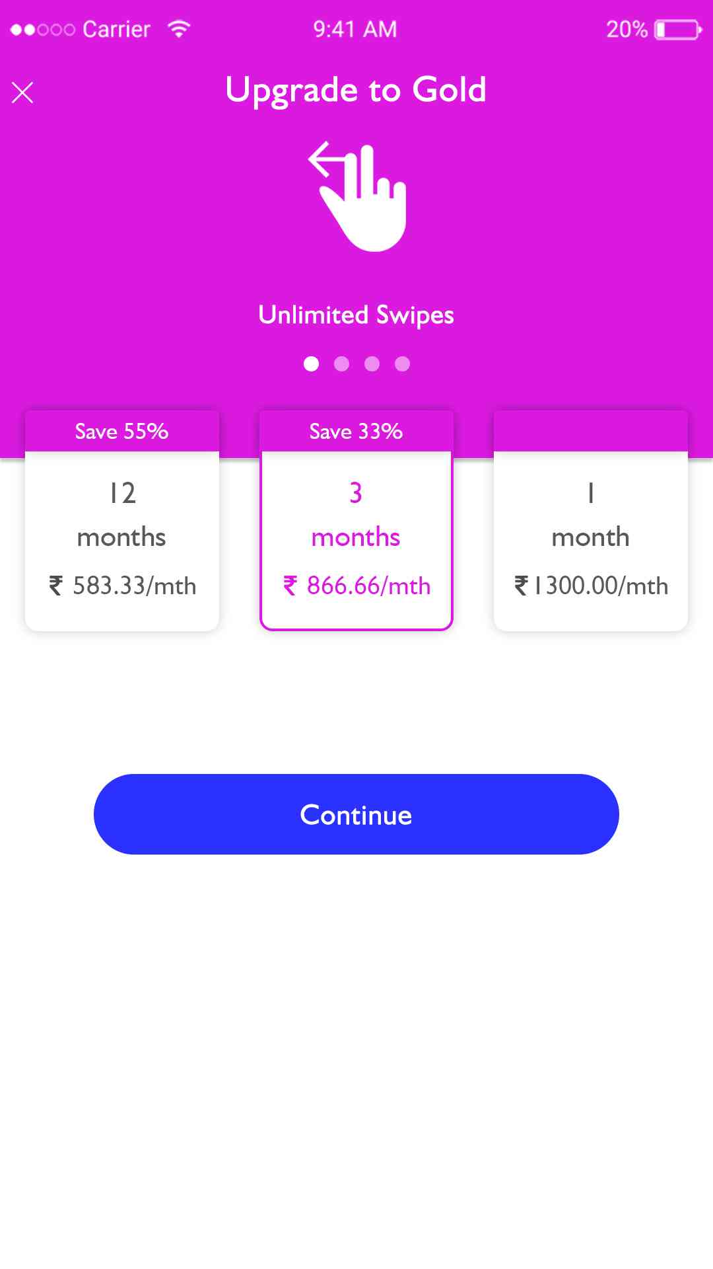
Task: Tap the Save 55% banner
Action: (122, 432)
